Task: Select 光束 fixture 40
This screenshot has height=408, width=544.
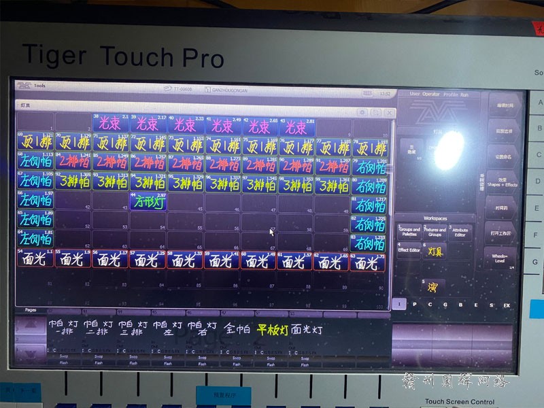Action: pos(186,124)
